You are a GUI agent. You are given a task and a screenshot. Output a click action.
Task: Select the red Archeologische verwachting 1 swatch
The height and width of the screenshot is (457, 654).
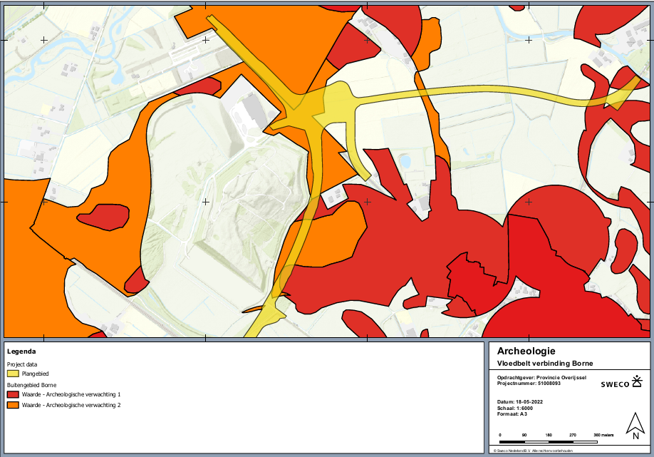click(x=13, y=394)
